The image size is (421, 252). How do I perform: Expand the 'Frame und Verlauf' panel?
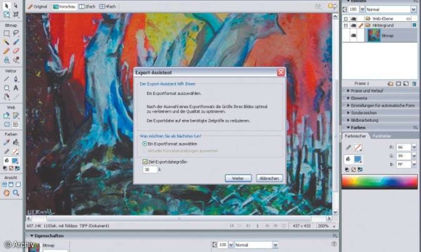pos(348,91)
